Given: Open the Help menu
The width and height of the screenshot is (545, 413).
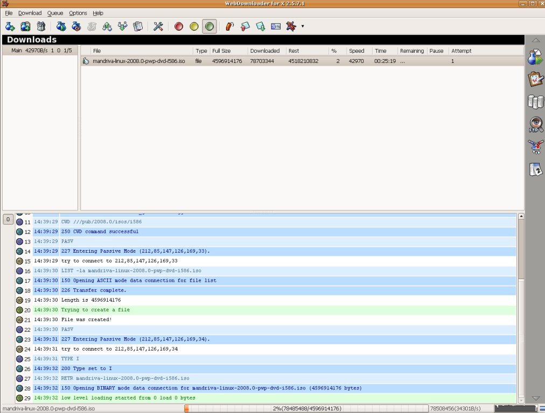Looking at the screenshot, I should click(98, 13).
